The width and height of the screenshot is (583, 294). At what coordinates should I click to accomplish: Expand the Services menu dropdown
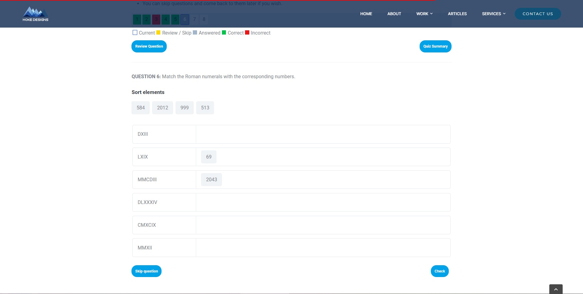[x=493, y=14]
